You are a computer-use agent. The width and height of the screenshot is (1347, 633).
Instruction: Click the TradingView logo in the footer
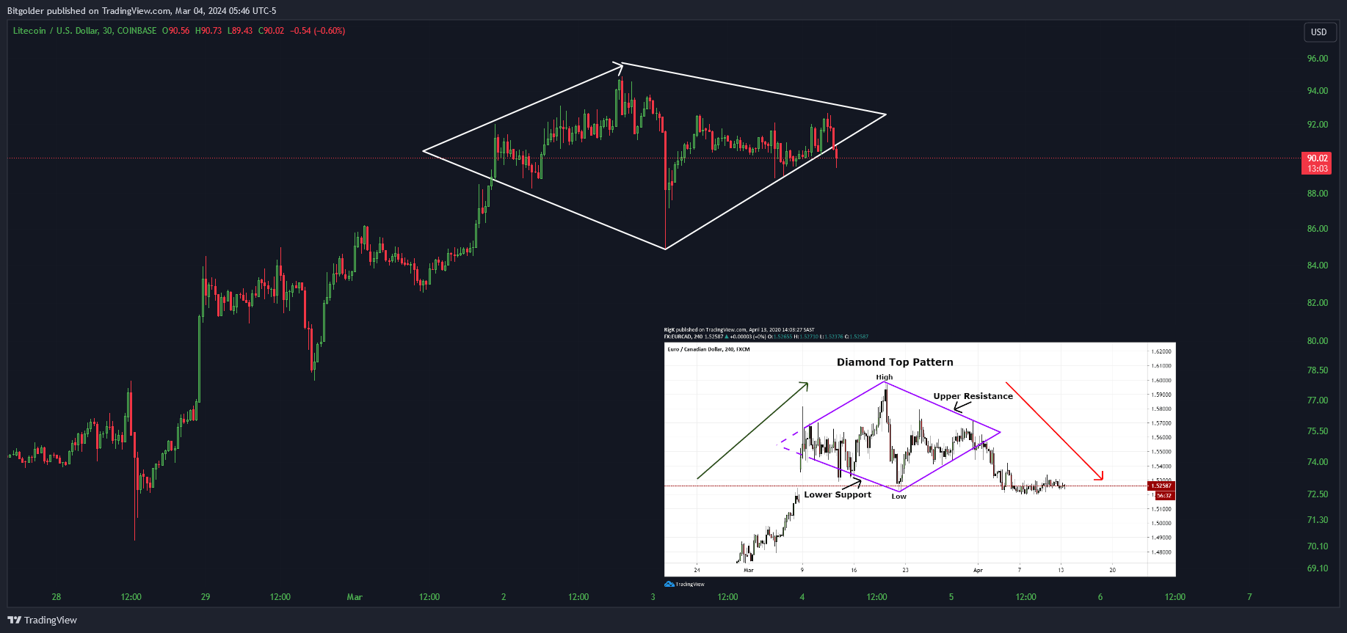(42, 620)
